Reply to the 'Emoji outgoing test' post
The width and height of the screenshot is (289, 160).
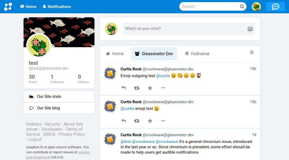coord(124,88)
